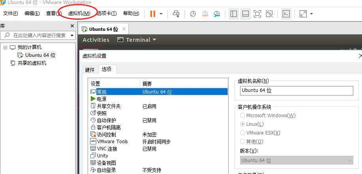Select the 电源 settings row
The image size is (362, 174).
(x=159, y=99)
